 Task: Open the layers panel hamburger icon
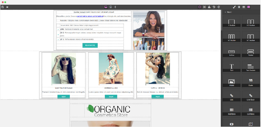[244, 7]
